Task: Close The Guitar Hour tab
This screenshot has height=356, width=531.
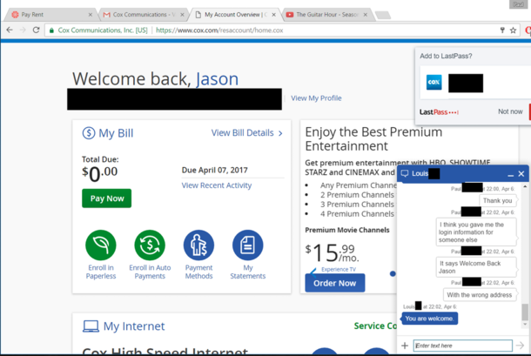Action: coord(365,15)
